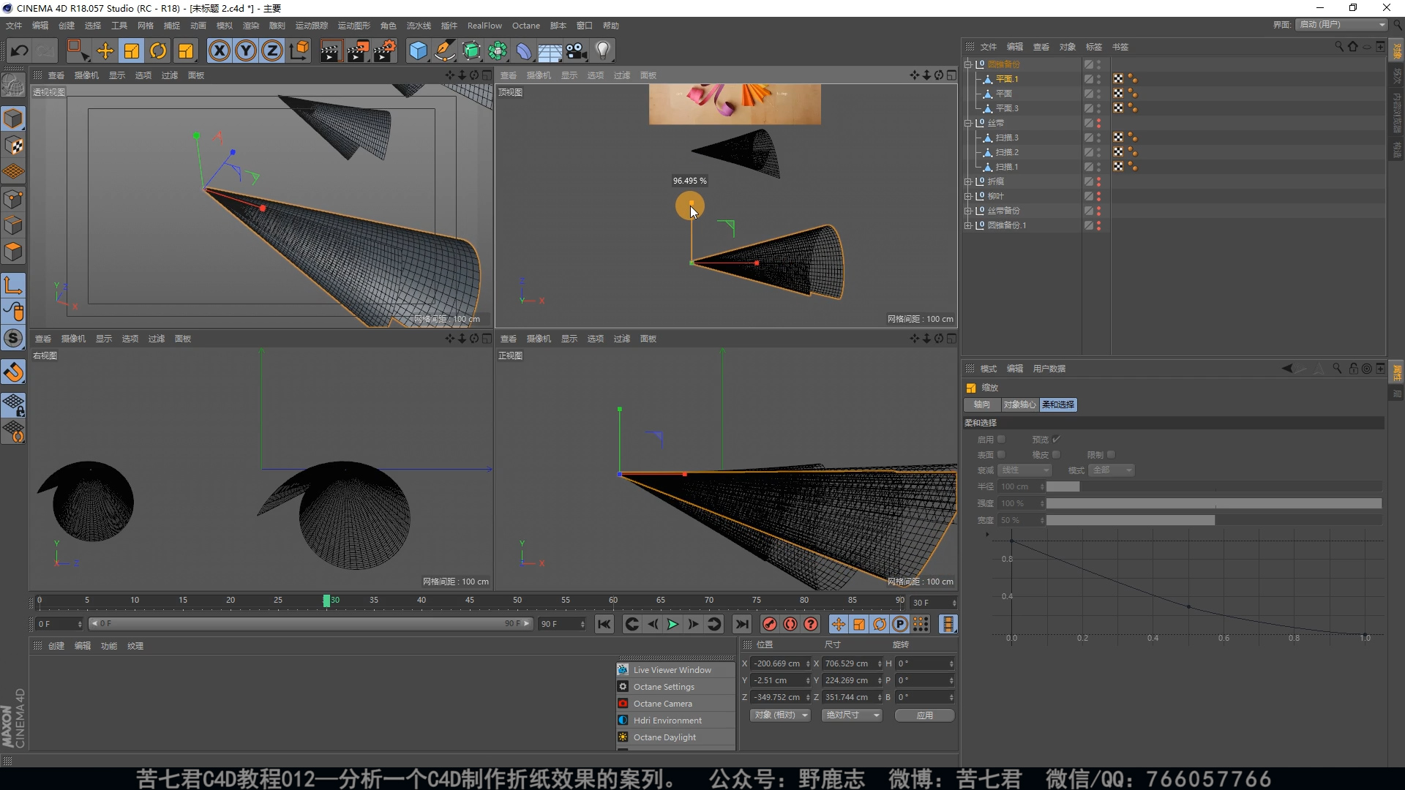Screen dimensions: 1405x790
Task: Toggle Snap enable (S icon)
Action: [13, 338]
